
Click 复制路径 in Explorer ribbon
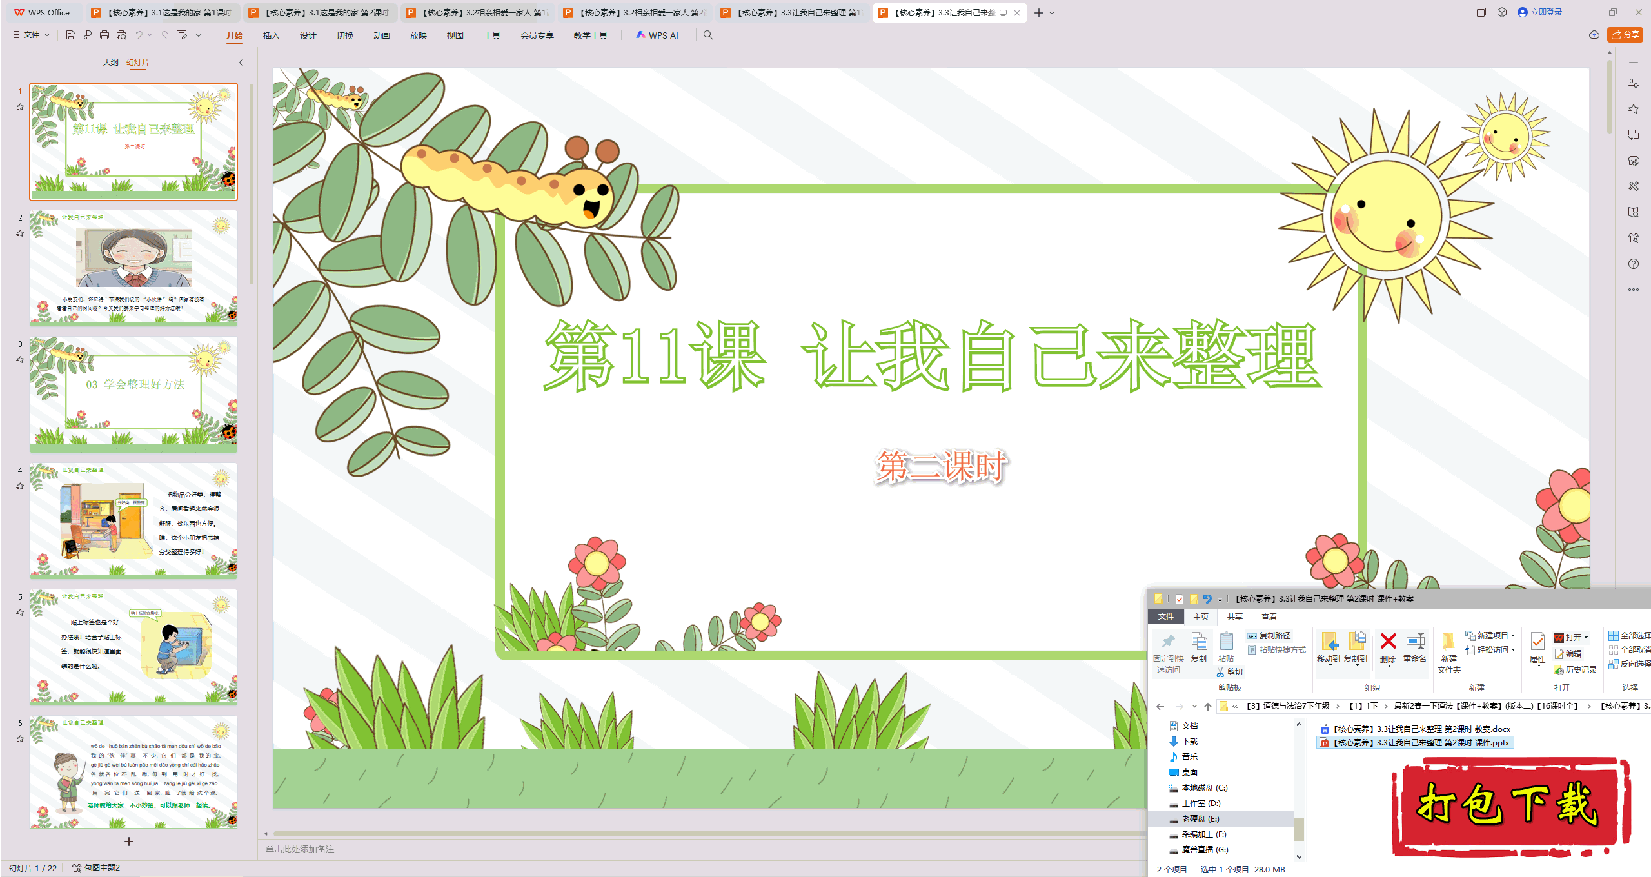click(1269, 635)
